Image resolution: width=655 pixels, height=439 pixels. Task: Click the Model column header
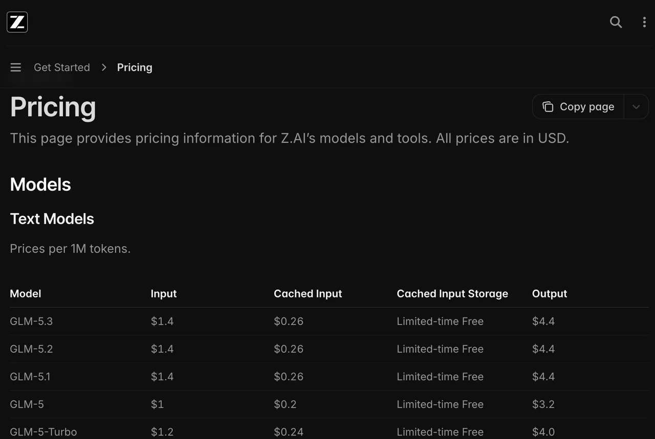(x=26, y=294)
